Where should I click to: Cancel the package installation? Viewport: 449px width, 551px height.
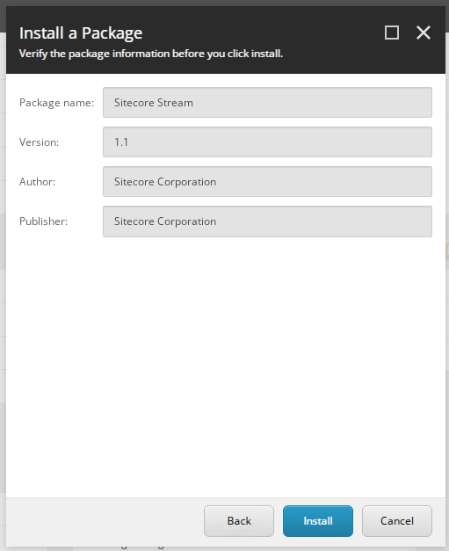tap(397, 521)
